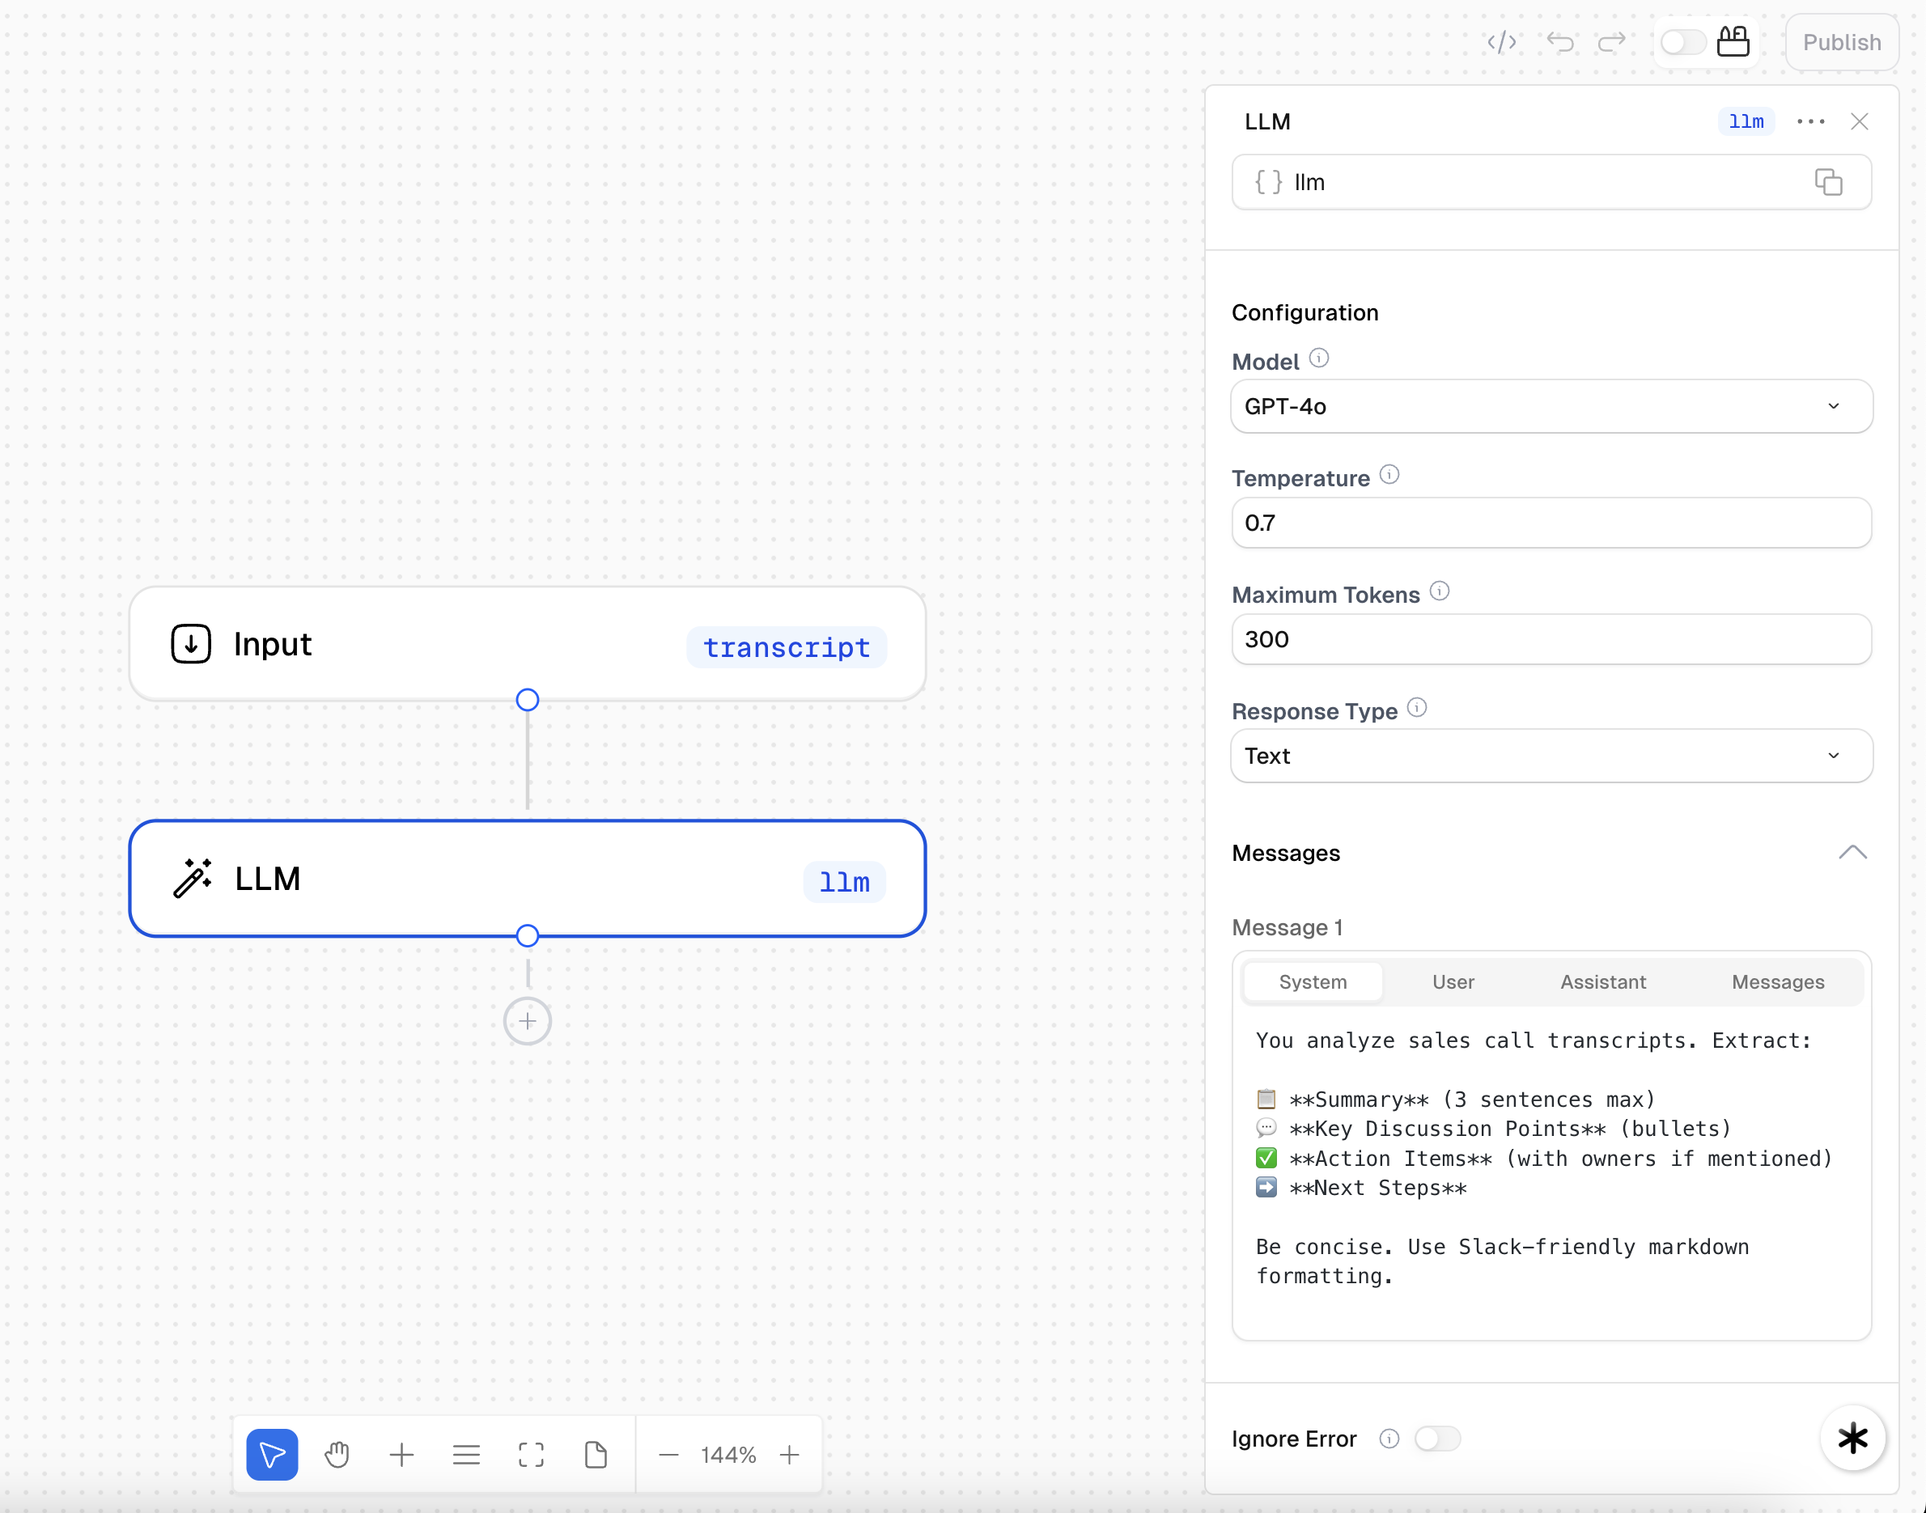
Task: Copy the llm variable name
Action: click(x=1827, y=183)
